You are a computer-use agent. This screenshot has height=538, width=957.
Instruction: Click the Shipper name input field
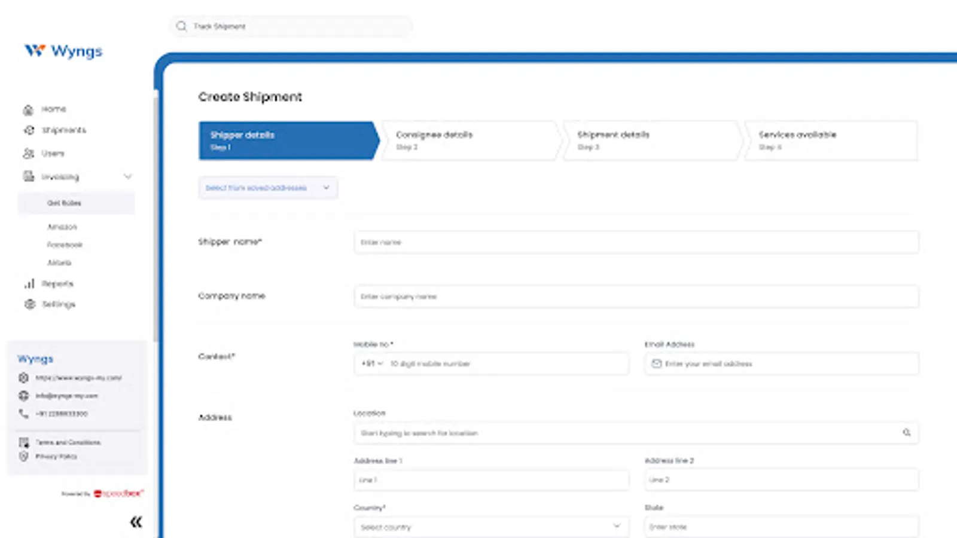[x=636, y=242]
